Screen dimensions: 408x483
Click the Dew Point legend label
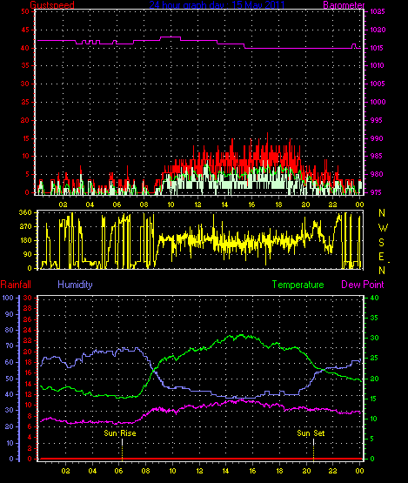click(x=363, y=285)
